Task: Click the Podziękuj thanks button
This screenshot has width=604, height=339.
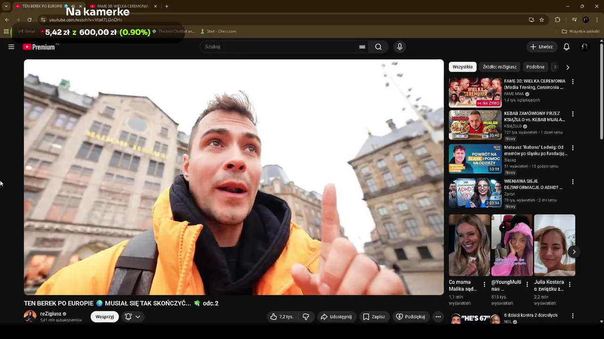Action: pyautogui.click(x=411, y=317)
